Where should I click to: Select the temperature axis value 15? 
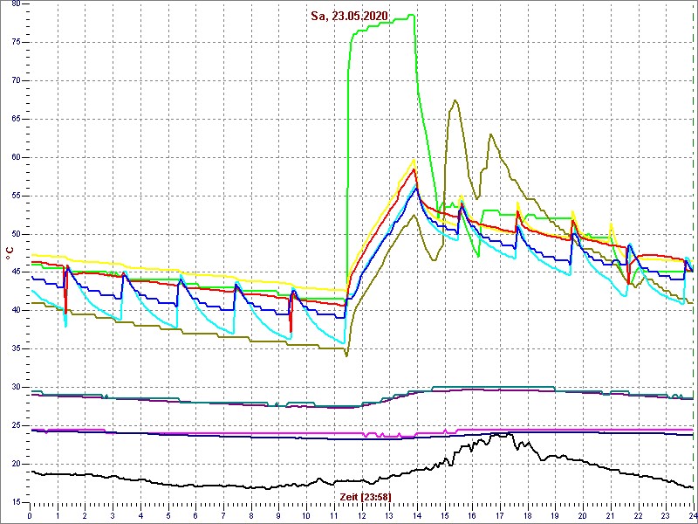tap(15, 502)
